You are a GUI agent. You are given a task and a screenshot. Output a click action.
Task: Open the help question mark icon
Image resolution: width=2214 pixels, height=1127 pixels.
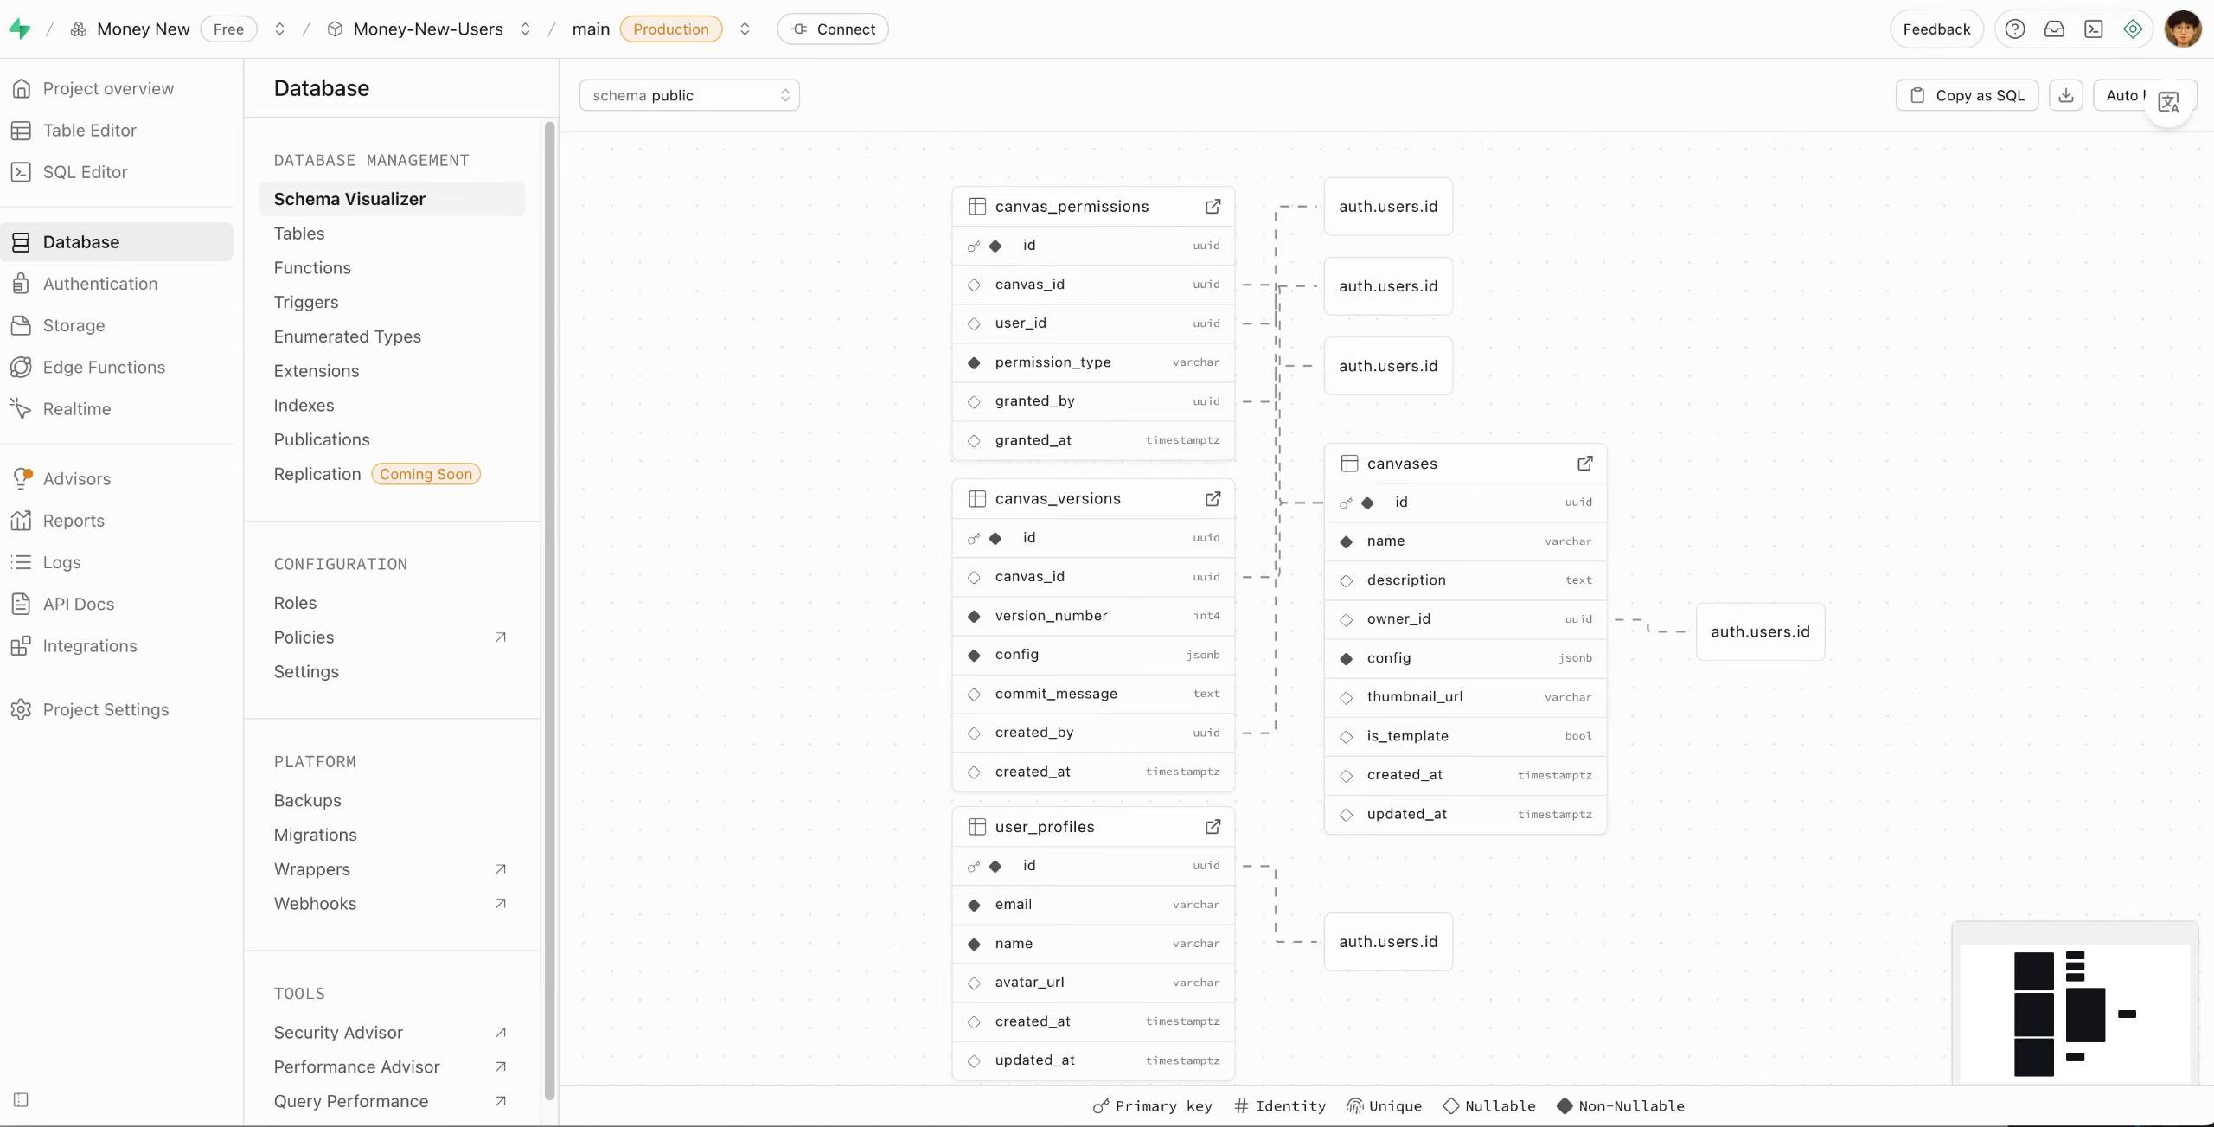(2014, 29)
